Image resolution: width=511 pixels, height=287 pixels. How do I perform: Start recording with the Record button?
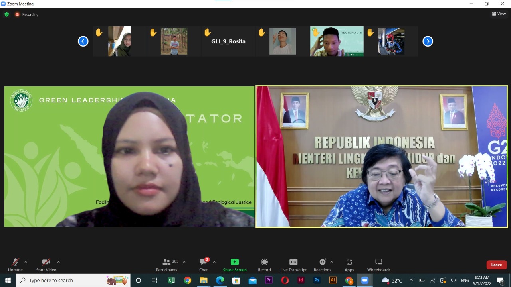264,265
